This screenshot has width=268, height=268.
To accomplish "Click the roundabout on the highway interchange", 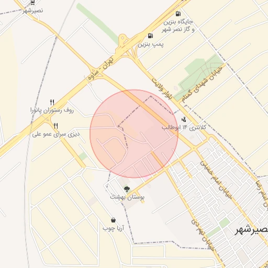I will [x=122, y=38].
